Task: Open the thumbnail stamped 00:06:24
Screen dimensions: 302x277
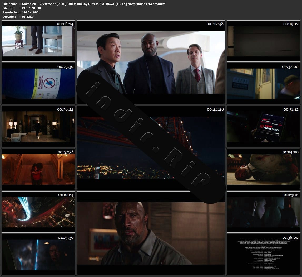Action: [38, 41]
